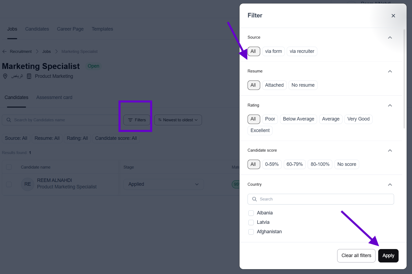Open Filters via the filter lines icon

tap(130, 120)
